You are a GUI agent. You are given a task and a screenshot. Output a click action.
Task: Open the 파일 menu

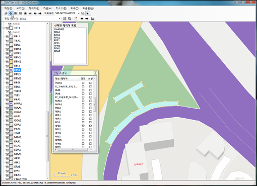point(8,8)
